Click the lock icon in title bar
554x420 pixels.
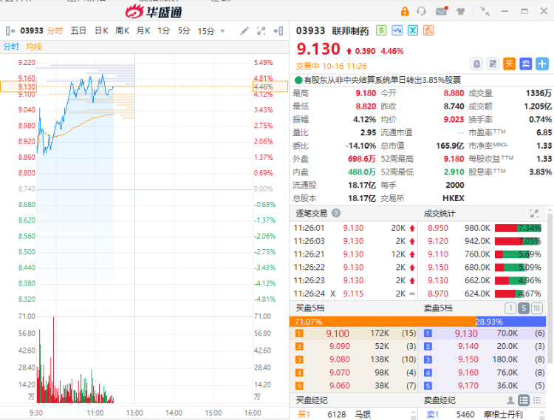(x=405, y=11)
